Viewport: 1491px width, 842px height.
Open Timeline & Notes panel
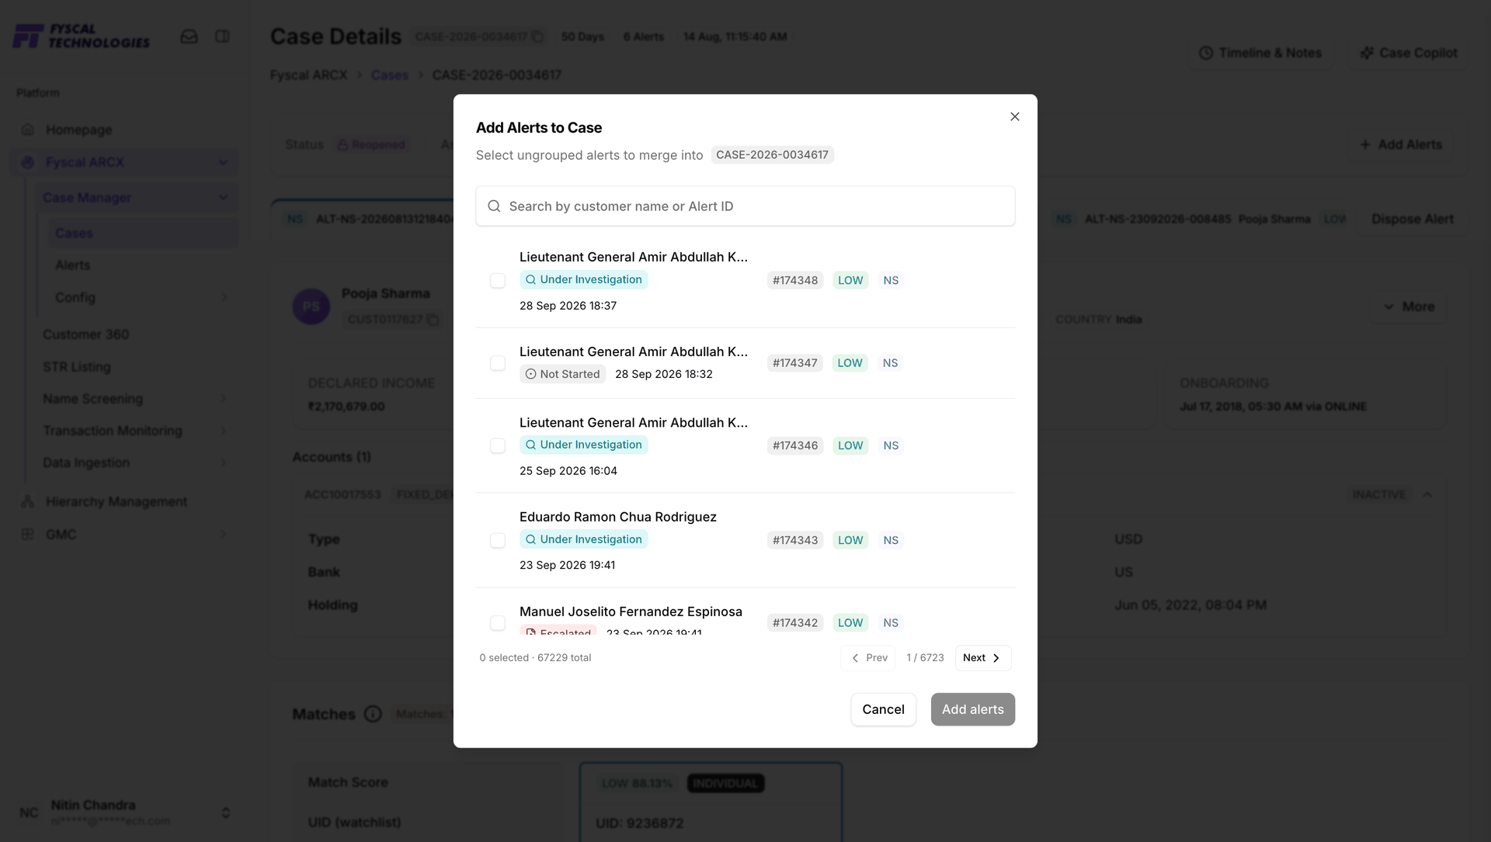(1260, 53)
